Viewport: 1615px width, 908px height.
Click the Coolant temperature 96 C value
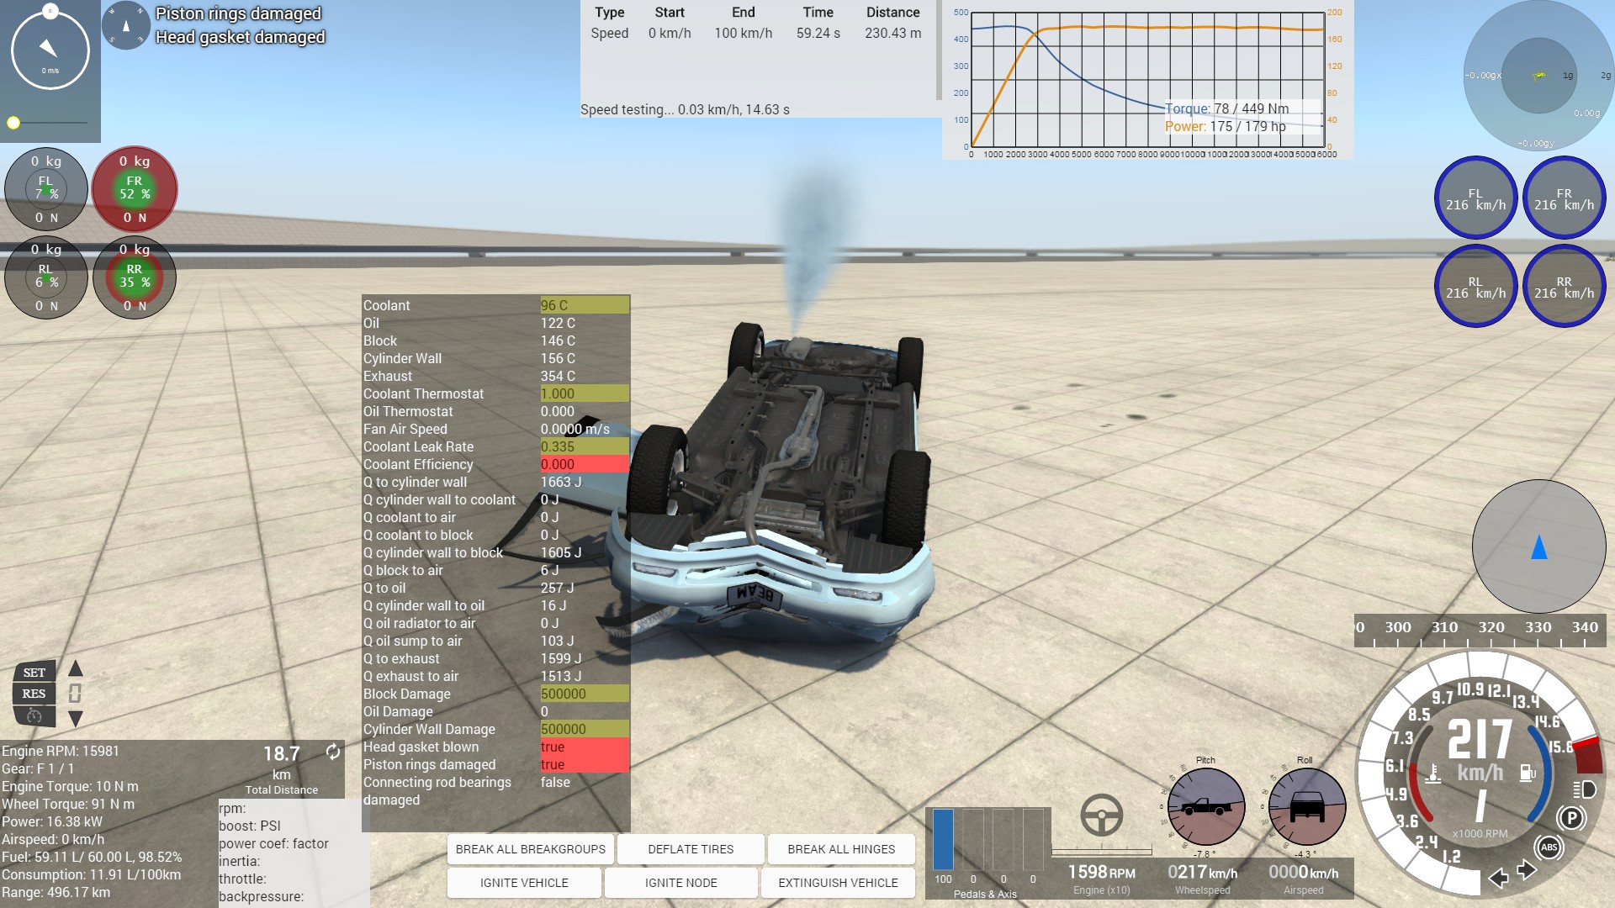(x=585, y=305)
